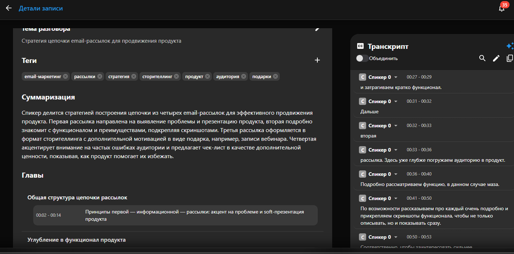This screenshot has height=254, width=514.
Task: Click speaker avatar at 00:27 - 00:29
Action: click(x=362, y=77)
